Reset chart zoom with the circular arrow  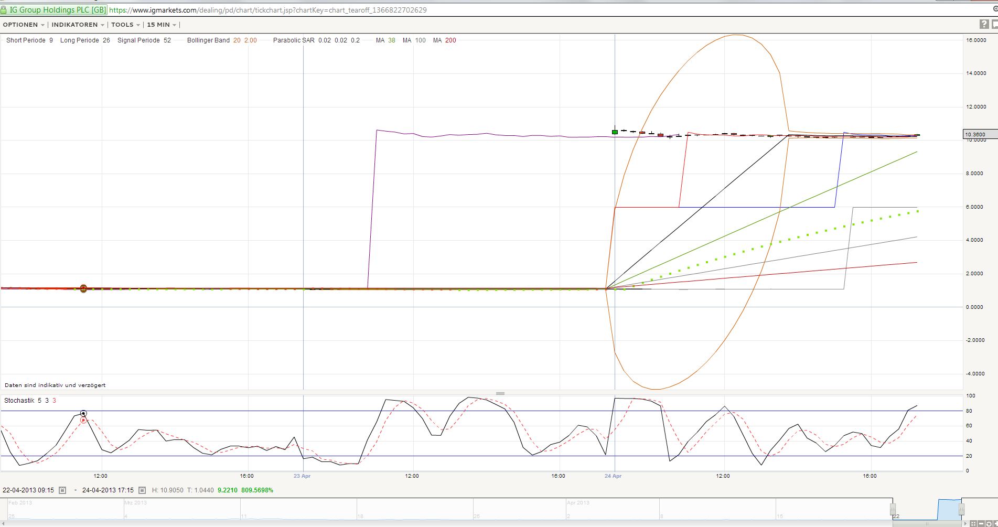(989, 524)
